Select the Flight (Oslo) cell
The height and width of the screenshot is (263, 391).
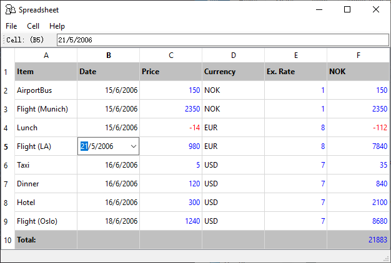(46, 221)
